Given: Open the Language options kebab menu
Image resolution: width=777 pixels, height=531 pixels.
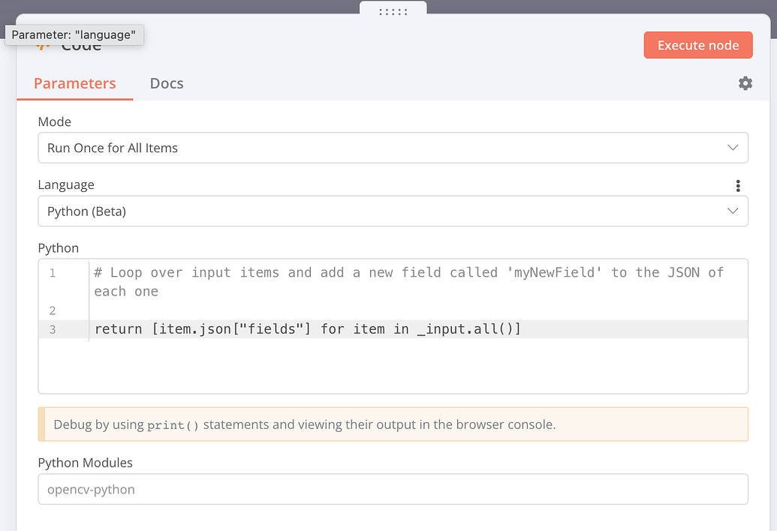Looking at the screenshot, I should click(737, 185).
